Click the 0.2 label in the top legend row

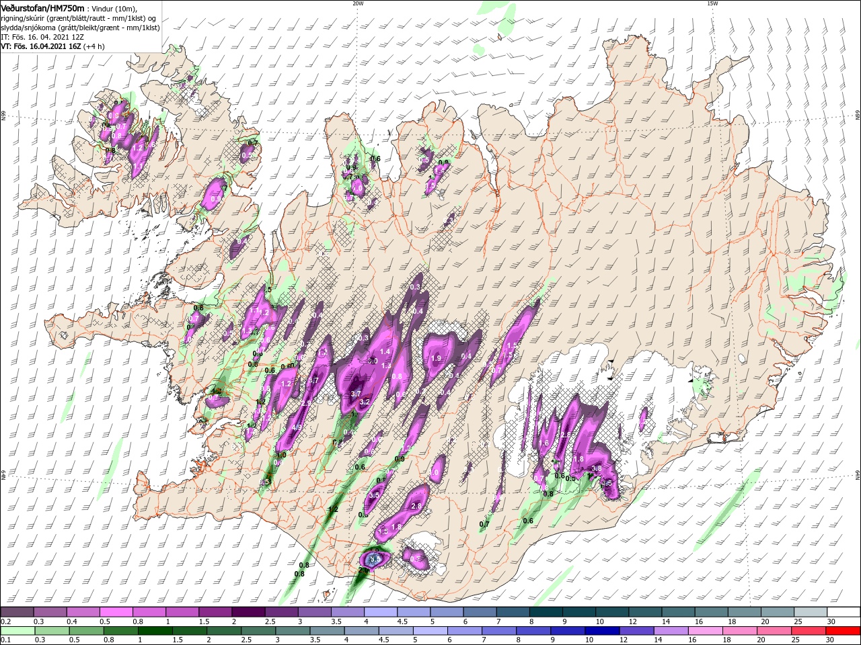5,621
